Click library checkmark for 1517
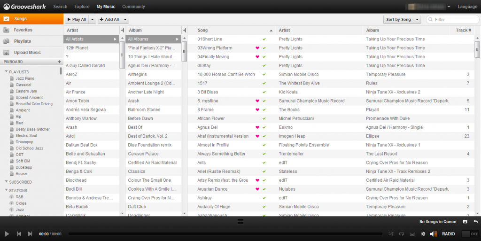The height and width of the screenshot is (241, 481). pos(264,83)
